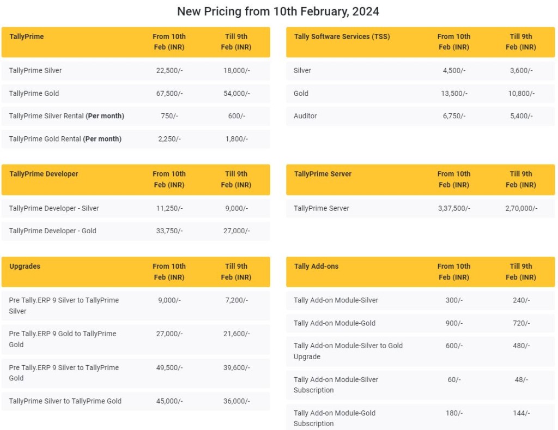Select the TallyPrime Silver to TallyPrime Gold row
The image size is (558, 430).
65,402
